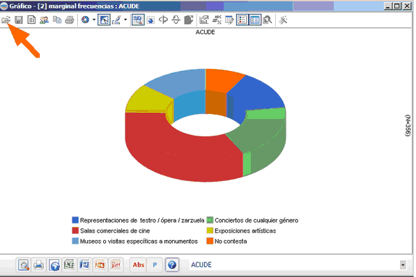Click the P percentages button
Image resolution: width=416 pixels, height=277 pixels.
(155, 264)
